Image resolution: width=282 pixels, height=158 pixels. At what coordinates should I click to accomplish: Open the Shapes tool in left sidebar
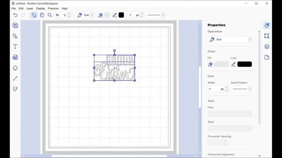(15, 36)
